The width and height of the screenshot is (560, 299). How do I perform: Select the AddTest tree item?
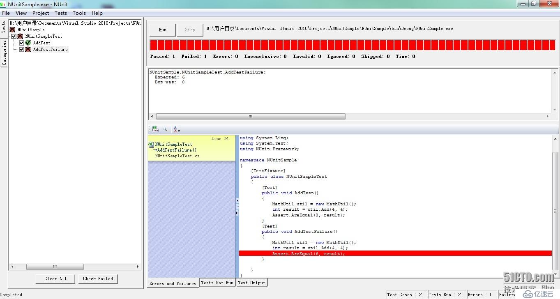pos(42,43)
